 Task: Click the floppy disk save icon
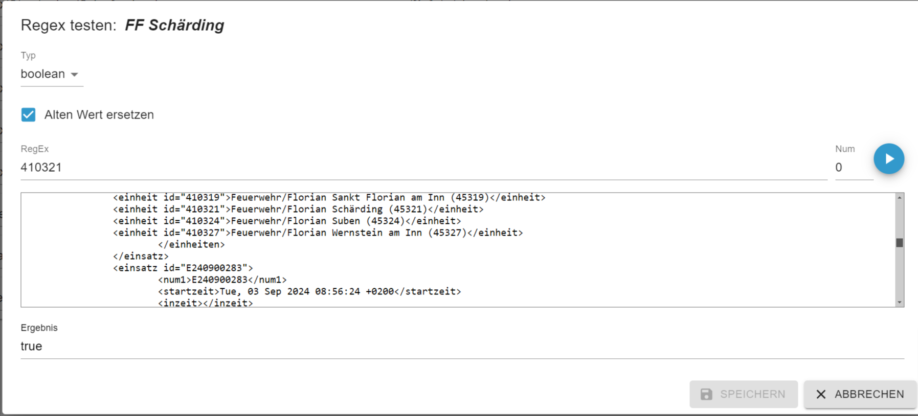click(x=706, y=394)
